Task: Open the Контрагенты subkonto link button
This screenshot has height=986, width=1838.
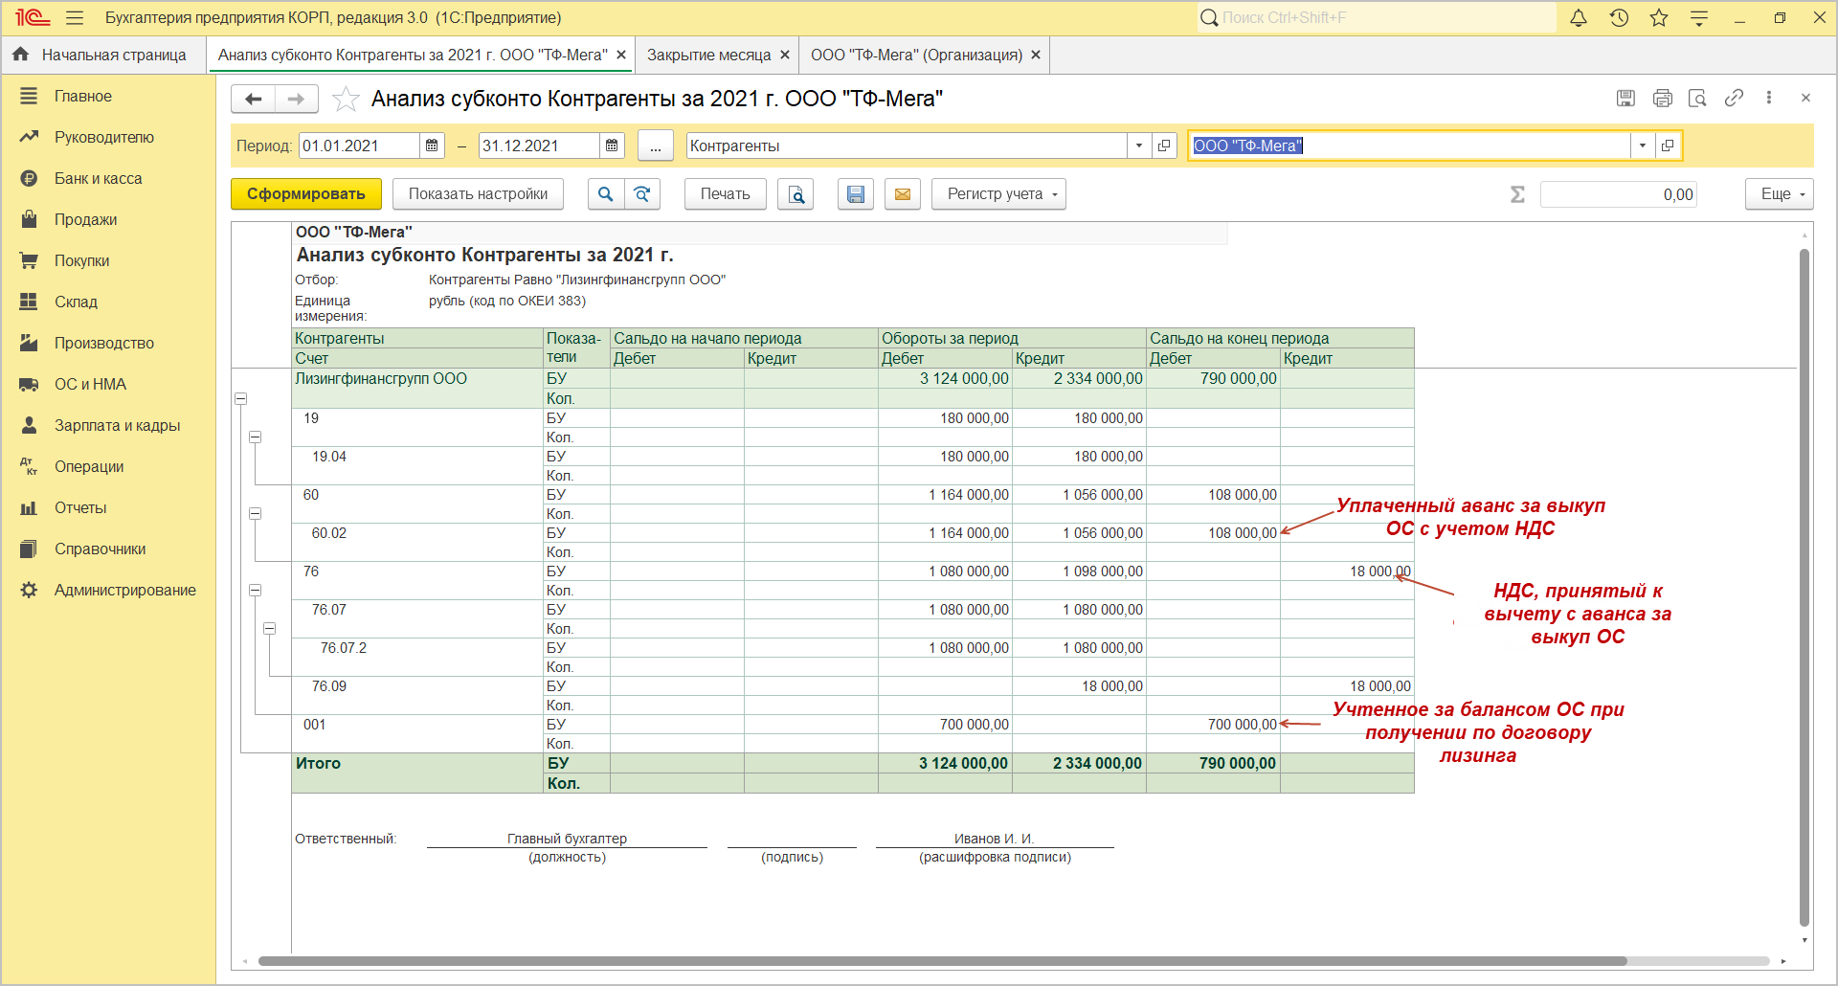Action: click(x=1164, y=146)
